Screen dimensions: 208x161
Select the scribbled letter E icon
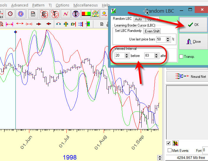click(x=44, y=14)
